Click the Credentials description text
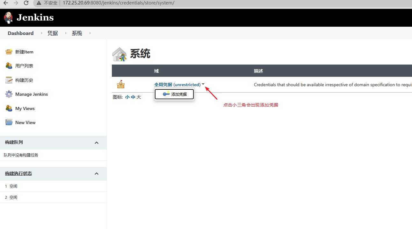The image size is (412, 229). (x=333, y=85)
